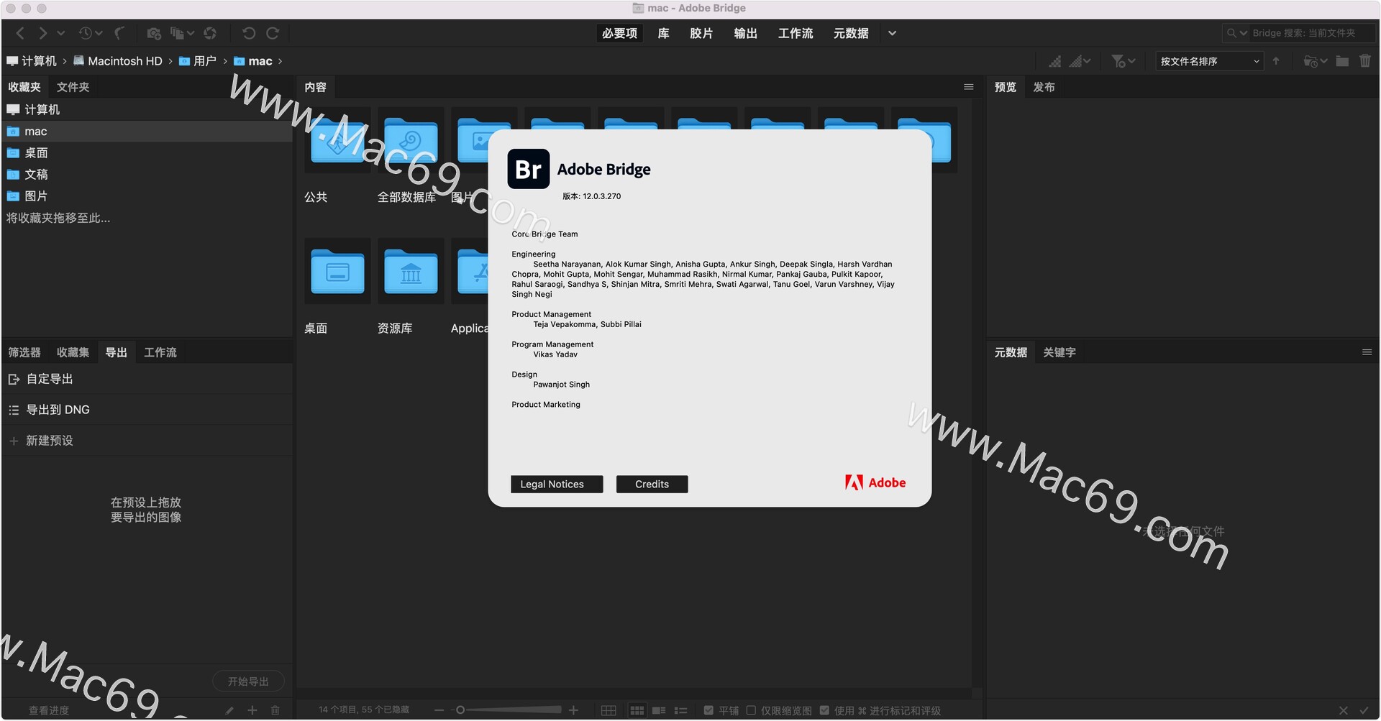Open the refine/batch files icon
The width and height of the screenshot is (1381, 721).
point(177,33)
